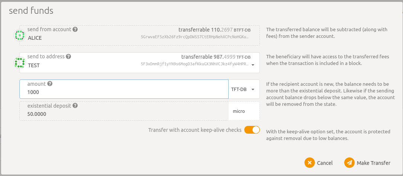Expand the send to address dropdown arrow
Image resolution: width=403 pixels, height=176 pixels.
(253, 65)
